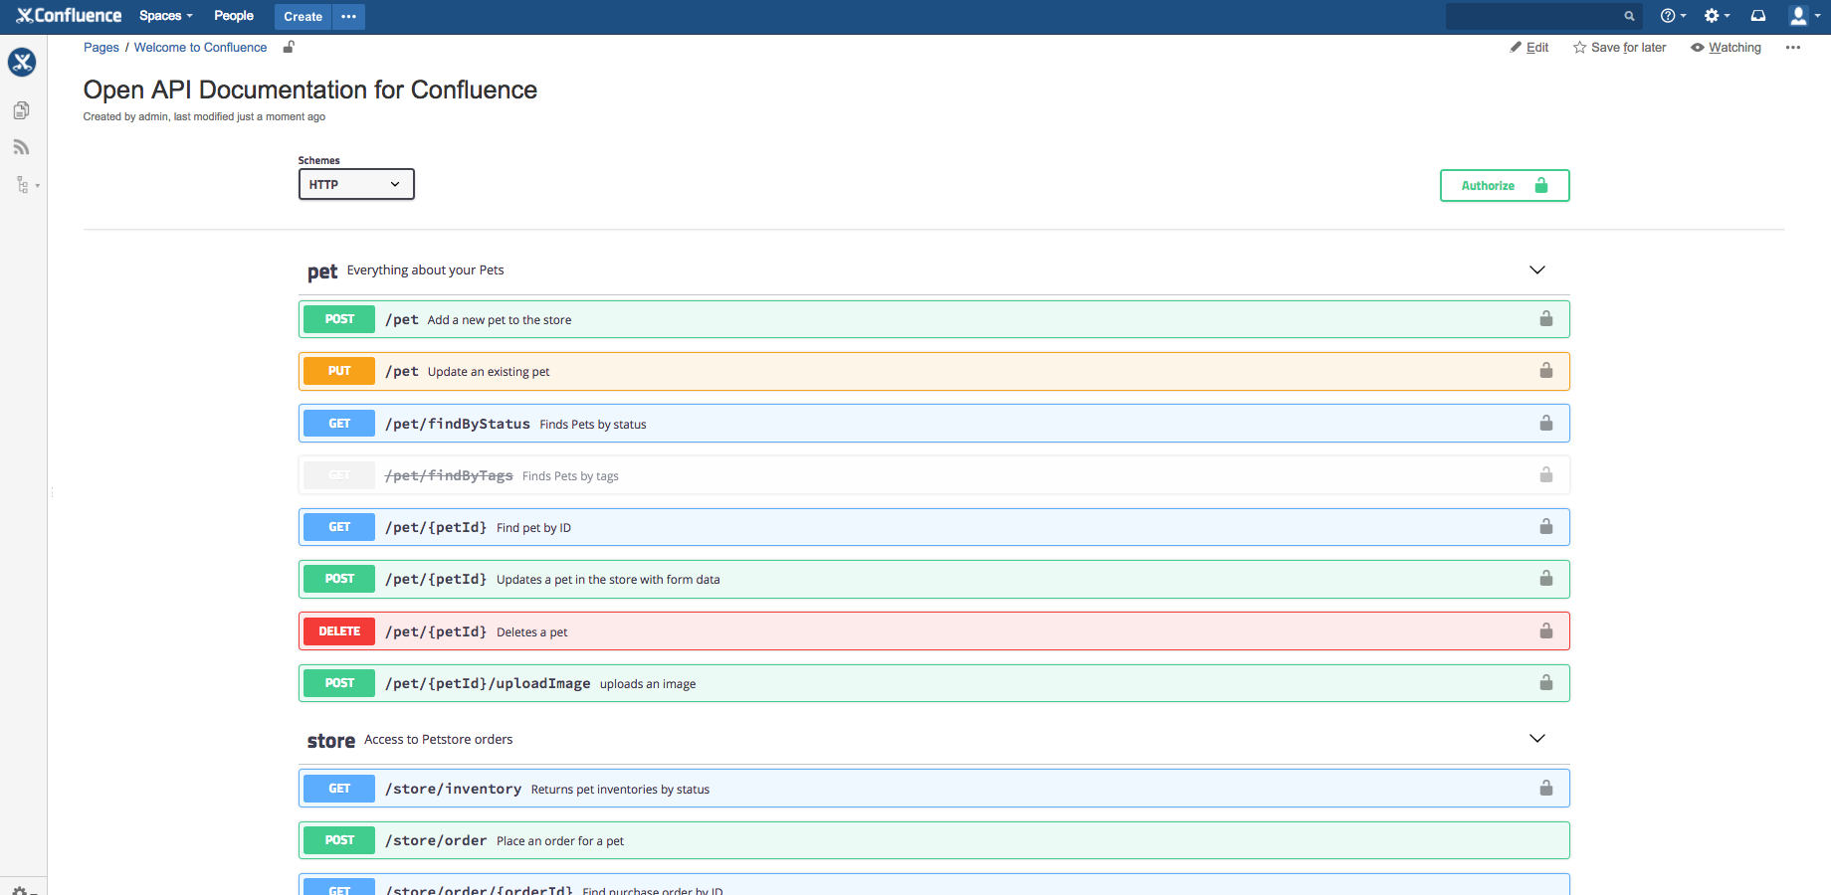Screen dimensions: 1831x895
Task: Toggle Save for later star
Action: coord(1619,48)
